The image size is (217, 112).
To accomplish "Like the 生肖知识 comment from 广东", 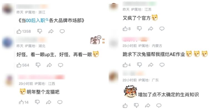I will pyautogui.click(x=125, y=106).
